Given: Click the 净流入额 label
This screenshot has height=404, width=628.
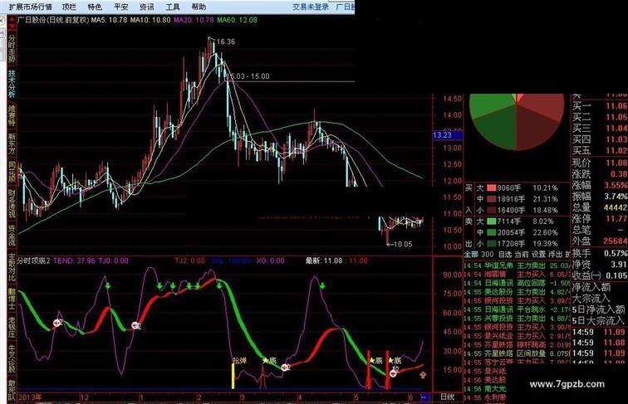Looking at the screenshot, I should click(591, 287).
